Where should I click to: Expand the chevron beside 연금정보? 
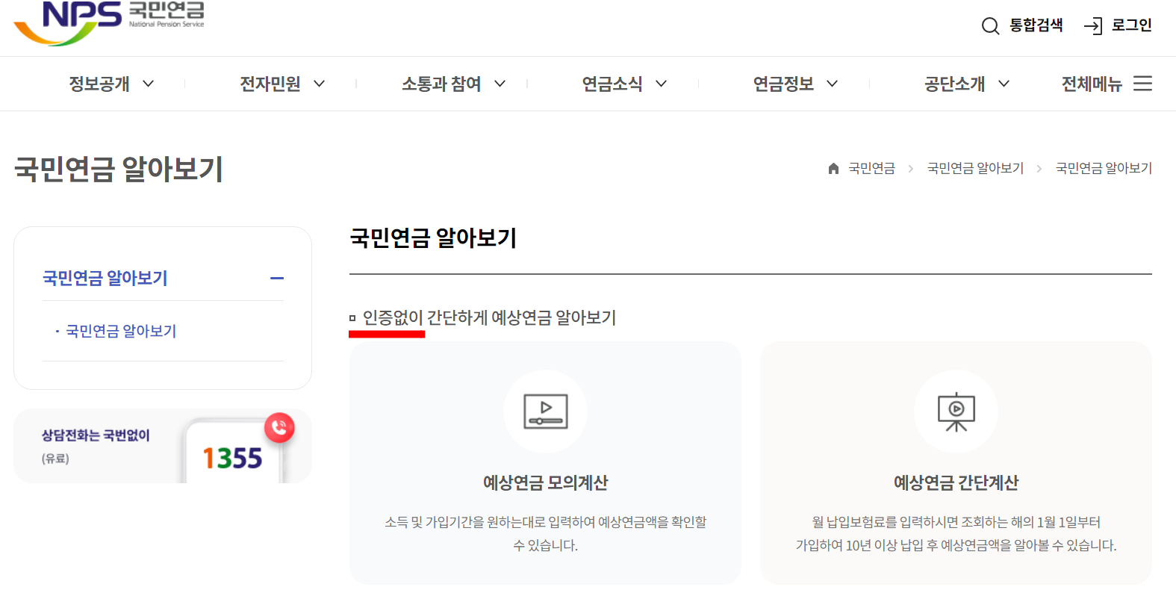(832, 84)
